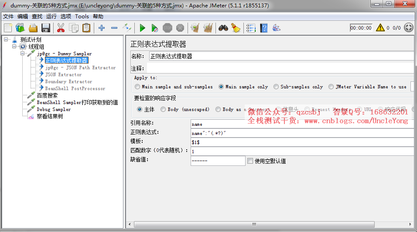The width and height of the screenshot is (417, 232).
Task: Select BeanShell PostProcessor tree item
Action: (75, 88)
